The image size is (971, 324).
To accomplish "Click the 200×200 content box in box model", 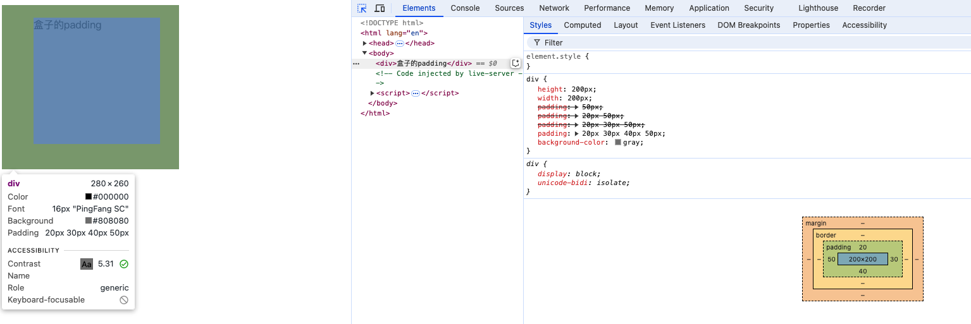I will pos(863,259).
